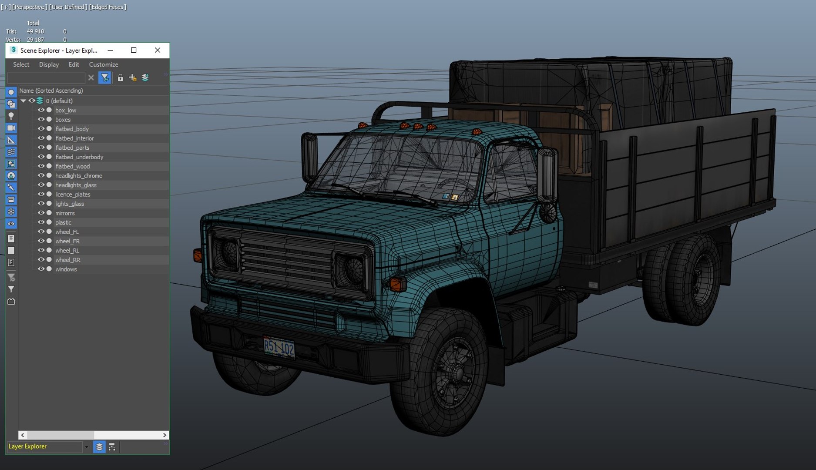
Task: Hide mirrorrs via its eye icon
Action: pos(41,213)
